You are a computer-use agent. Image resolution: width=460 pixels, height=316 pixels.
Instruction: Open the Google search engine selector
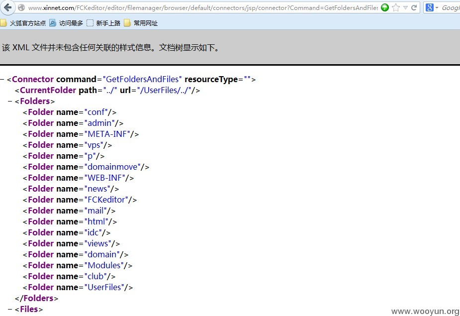[x=432, y=7]
